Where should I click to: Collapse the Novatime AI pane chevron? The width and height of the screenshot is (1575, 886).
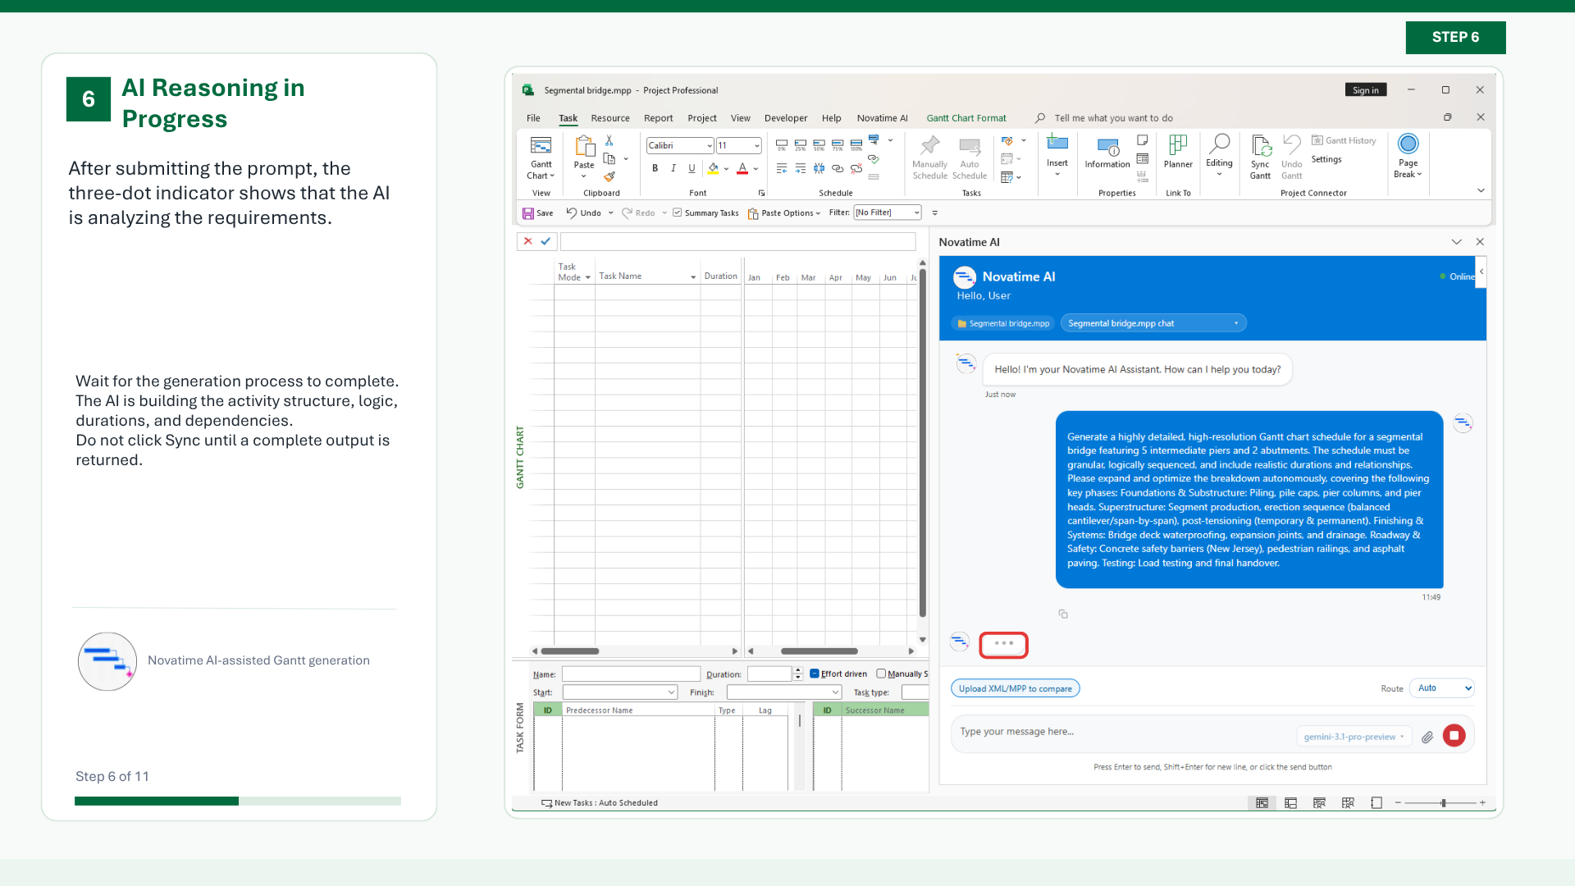[1456, 242]
